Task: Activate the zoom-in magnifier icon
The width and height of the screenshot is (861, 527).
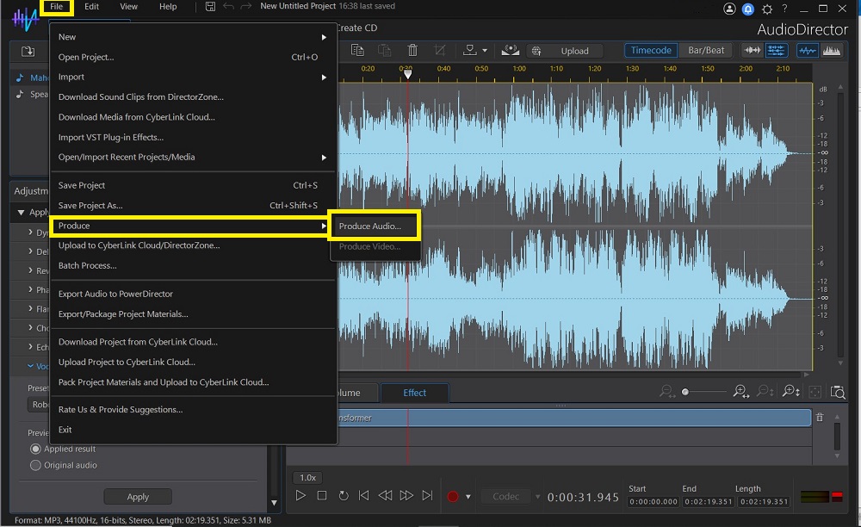Action: pyautogui.click(x=740, y=393)
